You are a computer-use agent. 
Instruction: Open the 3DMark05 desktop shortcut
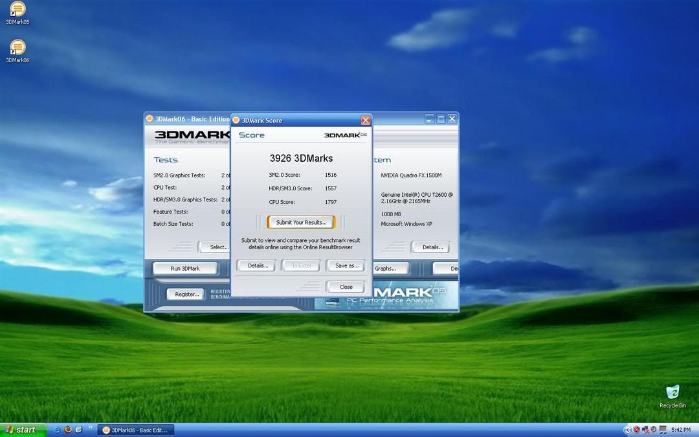(x=17, y=10)
